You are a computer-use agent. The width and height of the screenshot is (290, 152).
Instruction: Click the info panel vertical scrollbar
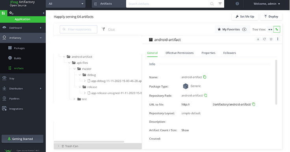(276, 82)
